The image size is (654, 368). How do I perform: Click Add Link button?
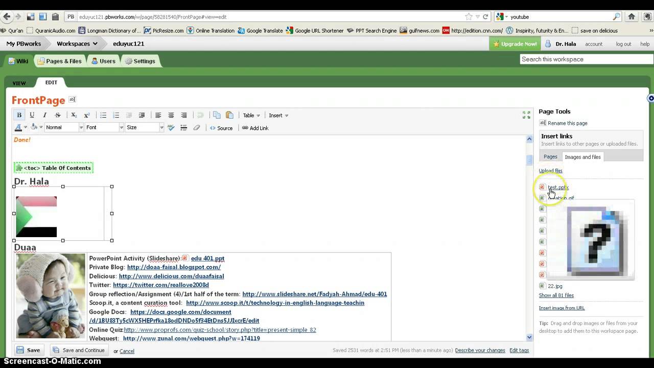click(255, 128)
